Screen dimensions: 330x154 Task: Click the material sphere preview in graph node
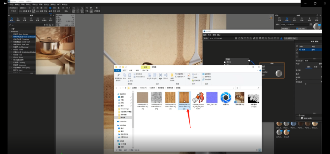279,73
